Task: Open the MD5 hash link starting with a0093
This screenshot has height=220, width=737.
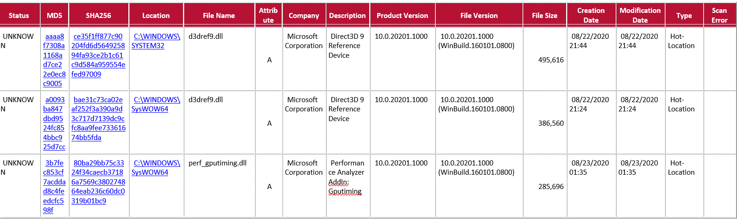Action: [55, 123]
